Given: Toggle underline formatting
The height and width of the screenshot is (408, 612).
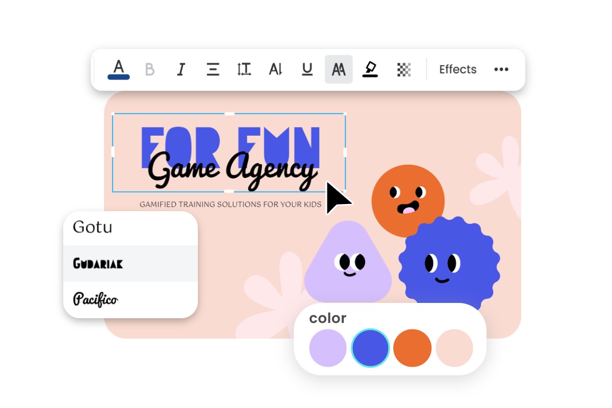Looking at the screenshot, I should (307, 69).
